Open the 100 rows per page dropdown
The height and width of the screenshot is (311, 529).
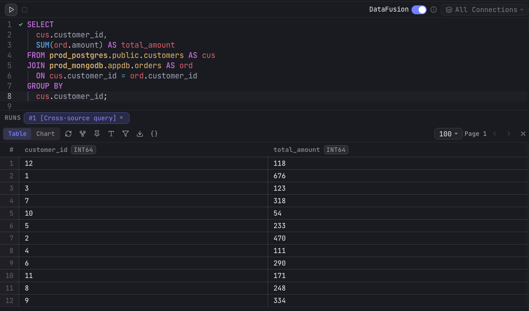click(x=449, y=134)
